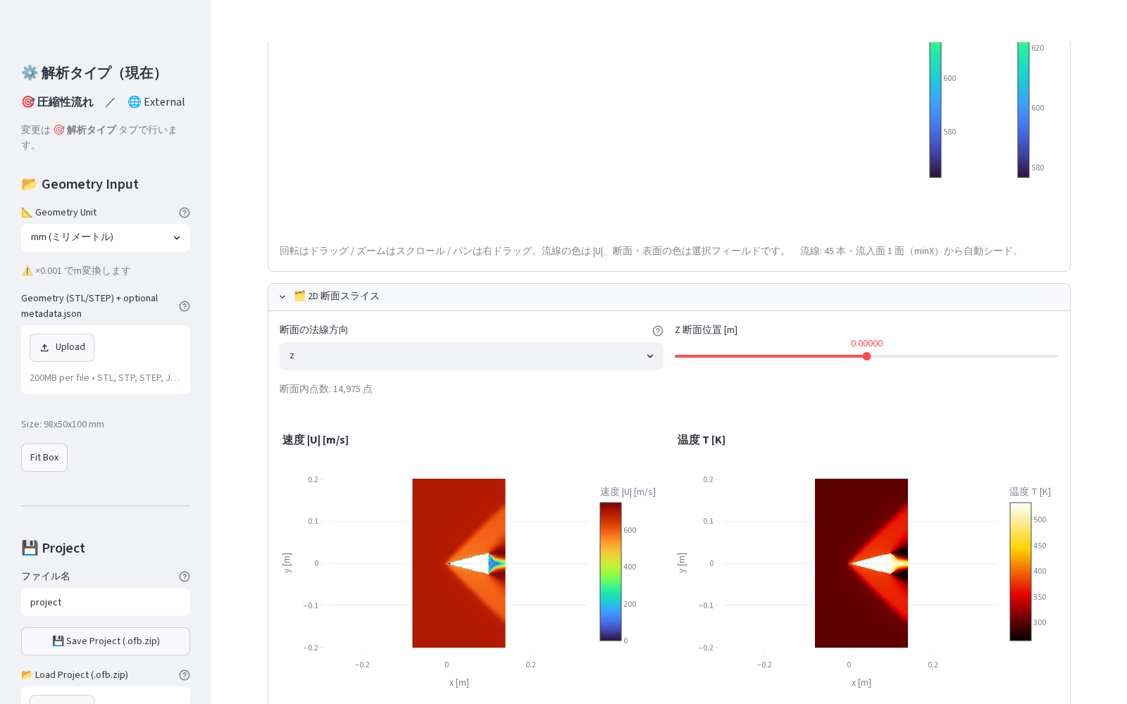Click the 断面内点数: 14,975 点 text
Viewport: 1127px width, 704px height.
tap(326, 389)
